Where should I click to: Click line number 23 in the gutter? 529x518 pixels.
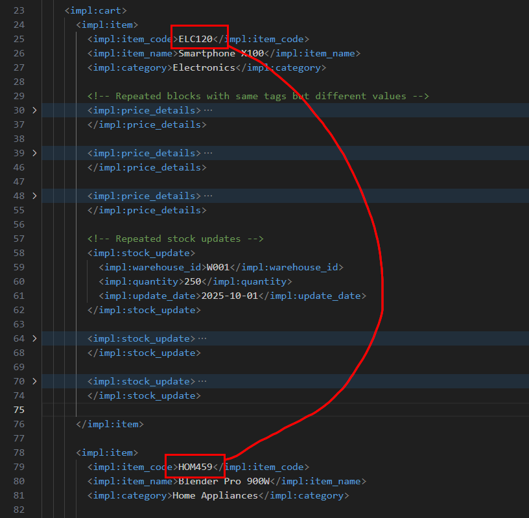pos(19,11)
